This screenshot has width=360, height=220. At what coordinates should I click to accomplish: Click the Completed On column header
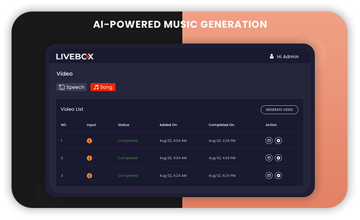(221, 125)
